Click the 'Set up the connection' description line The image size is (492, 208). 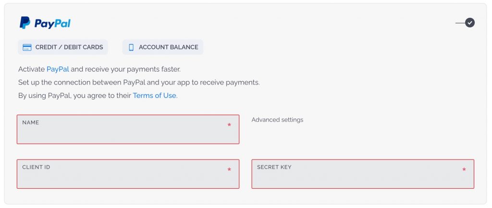(139, 83)
